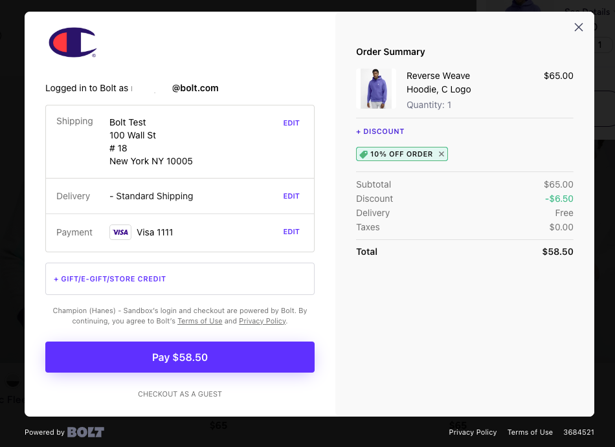Open the footer Terms of Use link
The height and width of the screenshot is (447, 615).
pos(530,432)
